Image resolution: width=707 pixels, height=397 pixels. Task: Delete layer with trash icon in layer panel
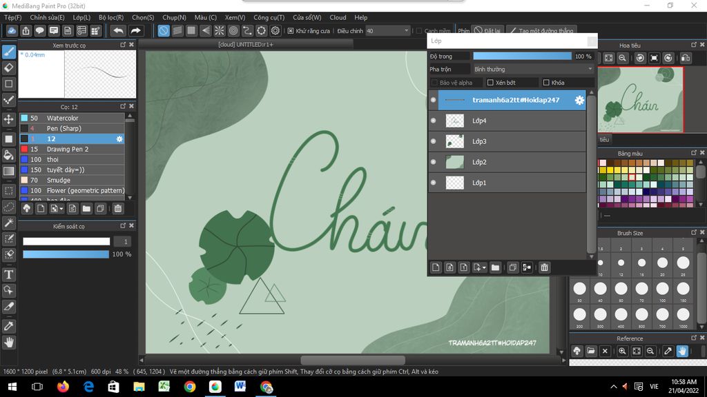coord(544,267)
